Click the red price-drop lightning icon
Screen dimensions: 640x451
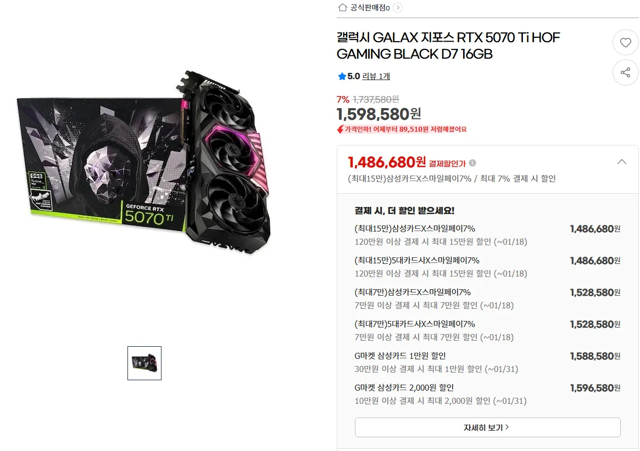[x=341, y=129]
